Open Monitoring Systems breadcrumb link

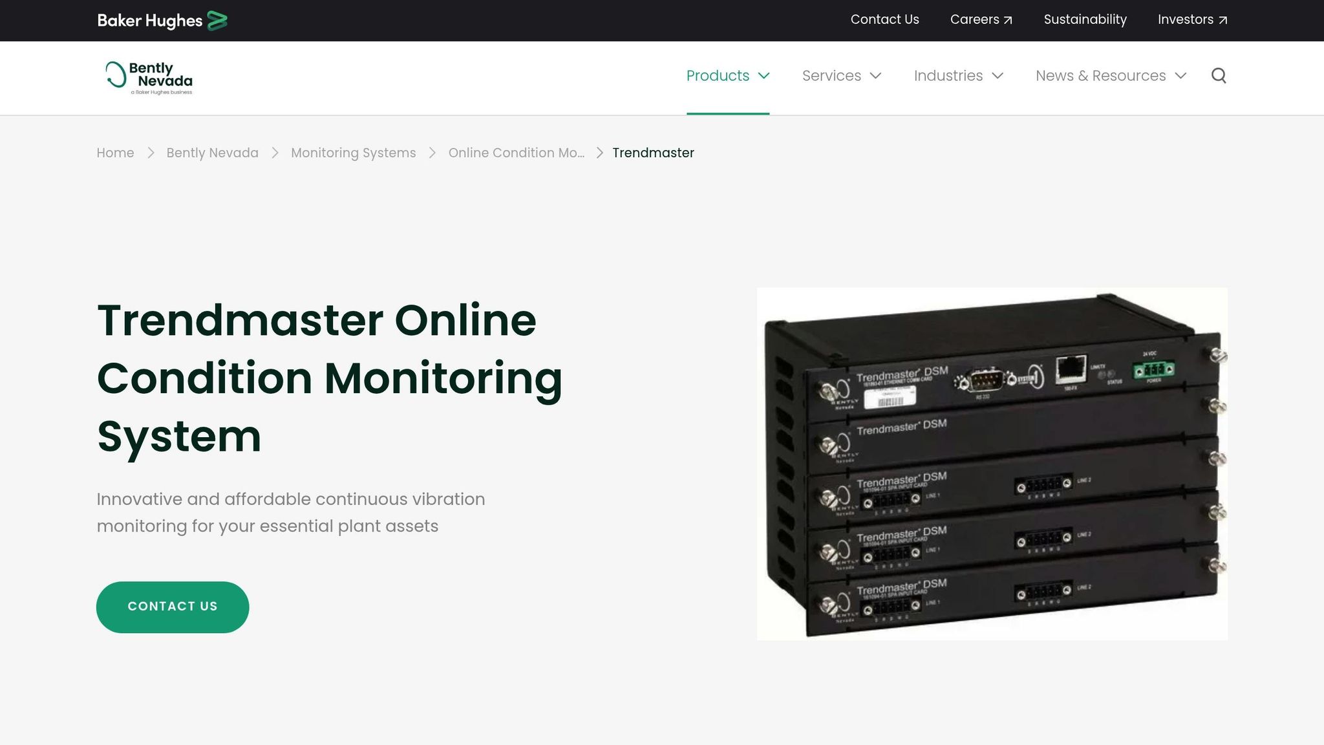point(353,153)
